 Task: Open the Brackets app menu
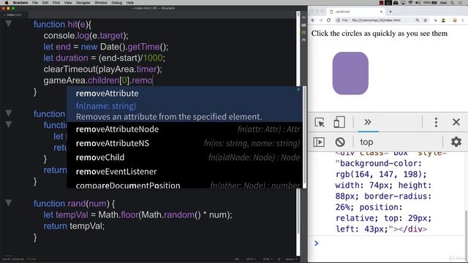(x=20, y=3)
